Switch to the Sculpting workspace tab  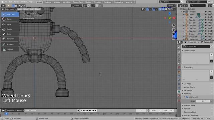(x=57, y=2)
